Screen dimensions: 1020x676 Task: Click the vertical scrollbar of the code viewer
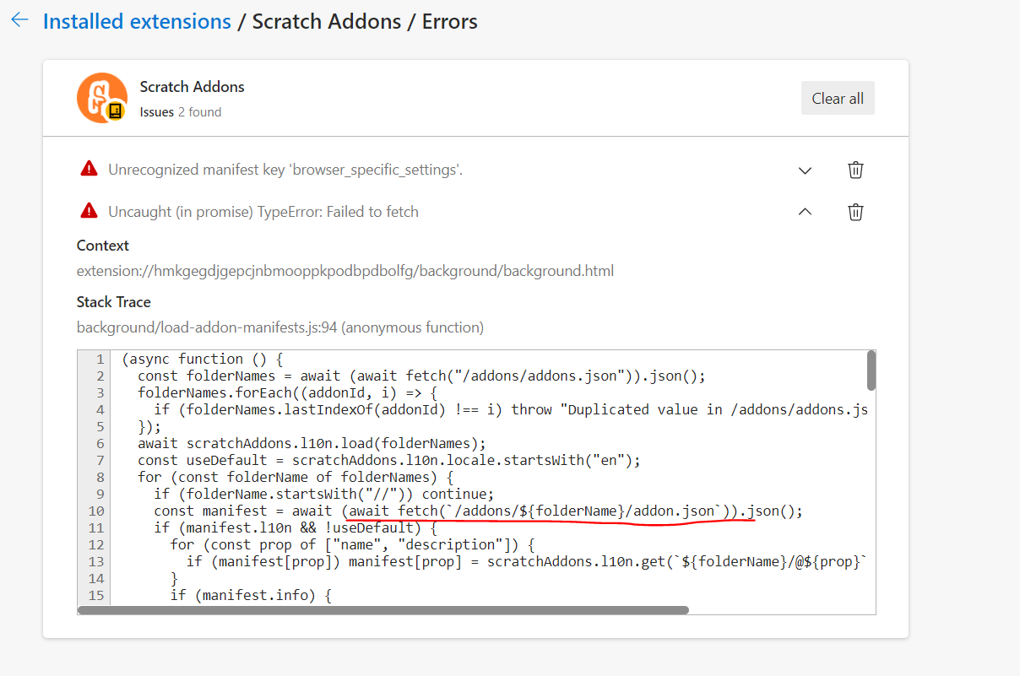click(x=871, y=371)
